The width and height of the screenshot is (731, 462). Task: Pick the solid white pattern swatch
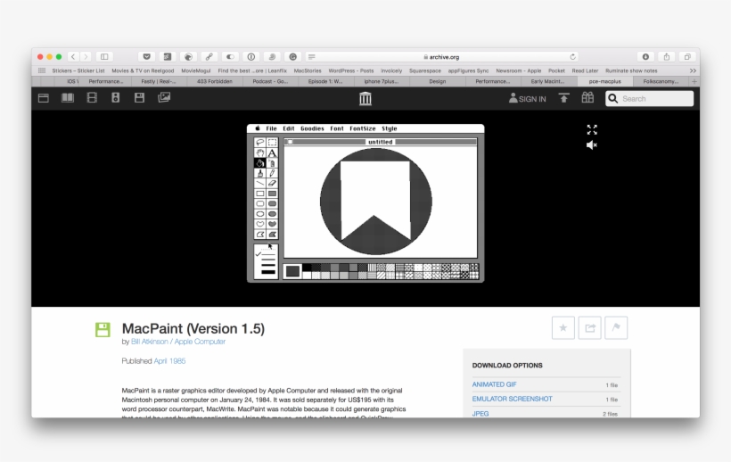coord(307,276)
